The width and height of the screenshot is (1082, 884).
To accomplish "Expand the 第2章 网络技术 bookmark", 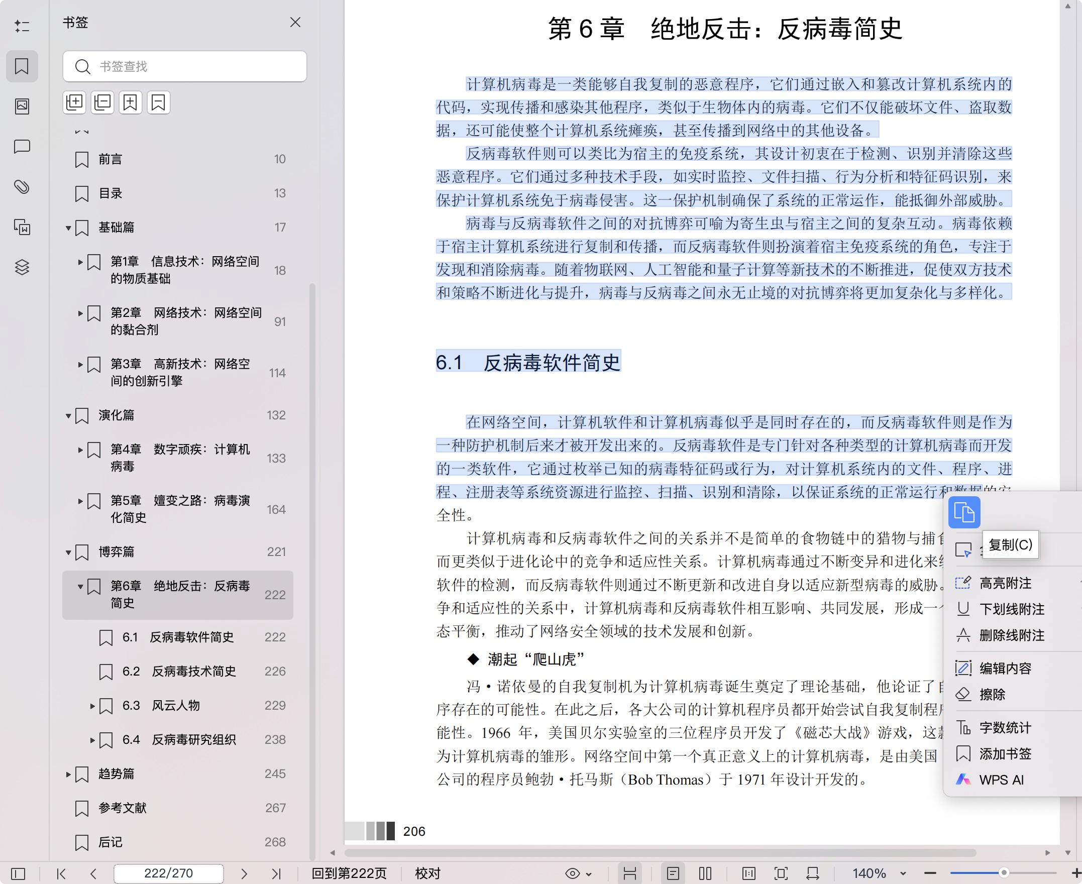I will coord(80,314).
